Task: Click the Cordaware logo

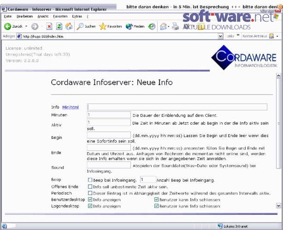Action: point(244,57)
